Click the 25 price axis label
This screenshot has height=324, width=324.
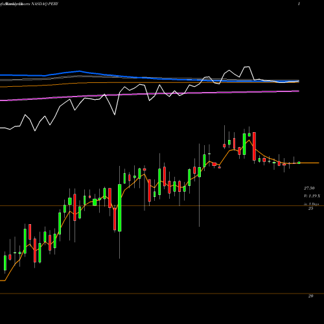(310, 209)
